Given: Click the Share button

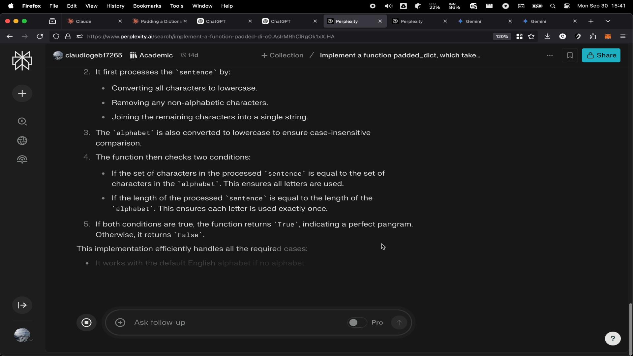Looking at the screenshot, I should [601, 55].
